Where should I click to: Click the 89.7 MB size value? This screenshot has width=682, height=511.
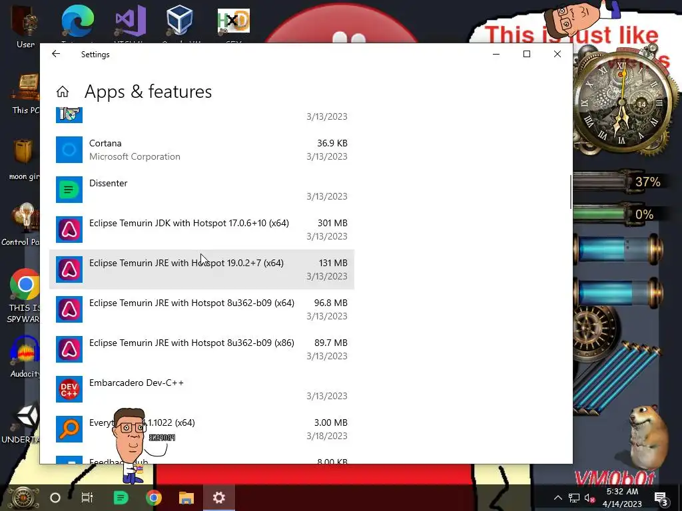pyautogui.click(x=330, y=343)
